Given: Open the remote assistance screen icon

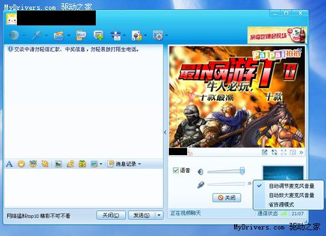Looking at the screenshot, I should pyautogui.click(x=81, y=35).
